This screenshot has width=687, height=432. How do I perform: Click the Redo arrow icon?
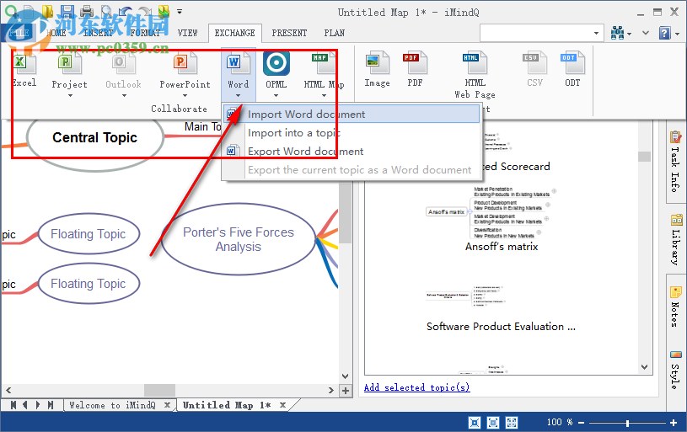(145, 12)
